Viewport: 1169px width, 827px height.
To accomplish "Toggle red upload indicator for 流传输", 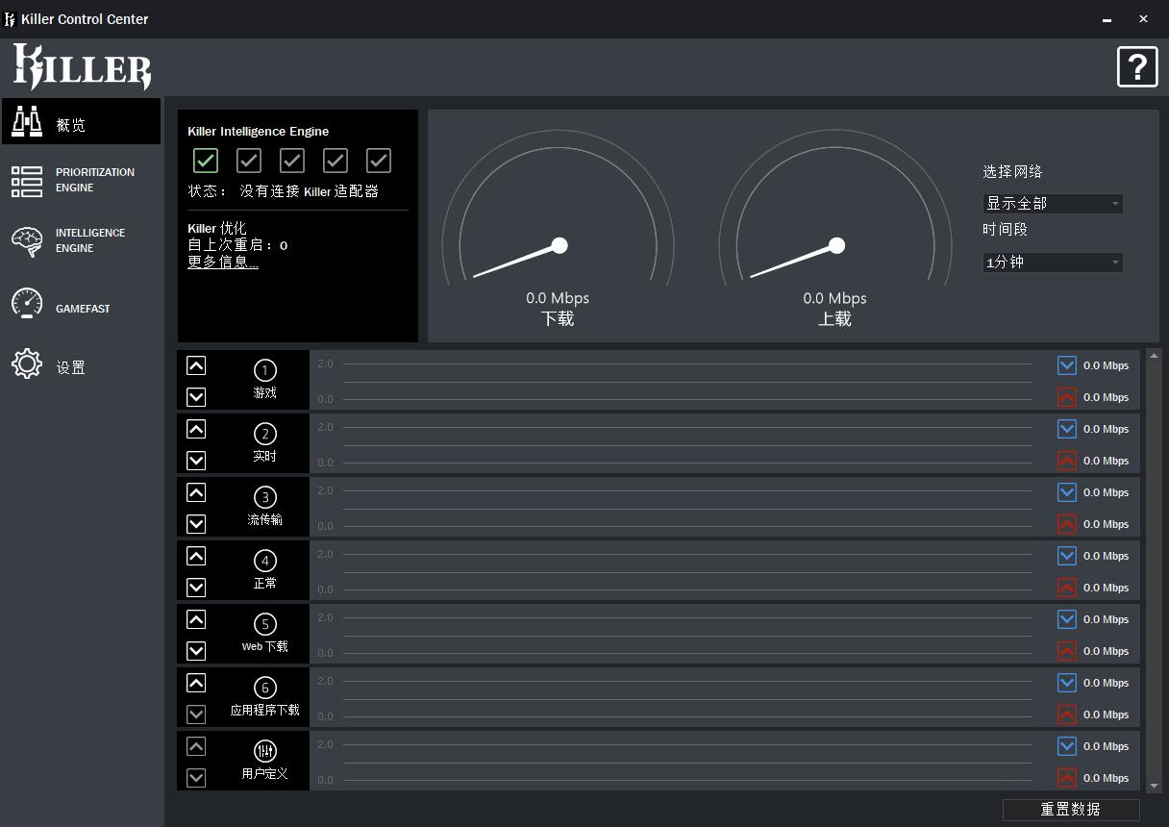I will click(x=1067, y=523).
